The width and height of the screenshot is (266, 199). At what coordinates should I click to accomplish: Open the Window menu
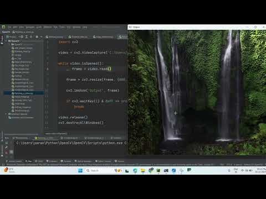pos(76,27)
